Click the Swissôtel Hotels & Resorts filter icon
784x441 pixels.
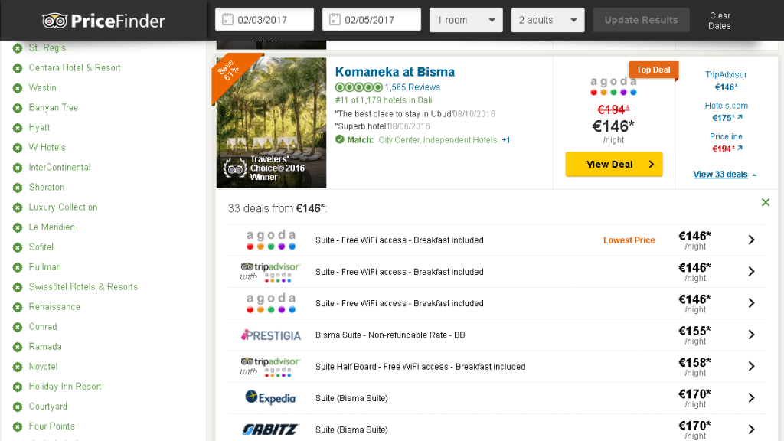point(18,288)
